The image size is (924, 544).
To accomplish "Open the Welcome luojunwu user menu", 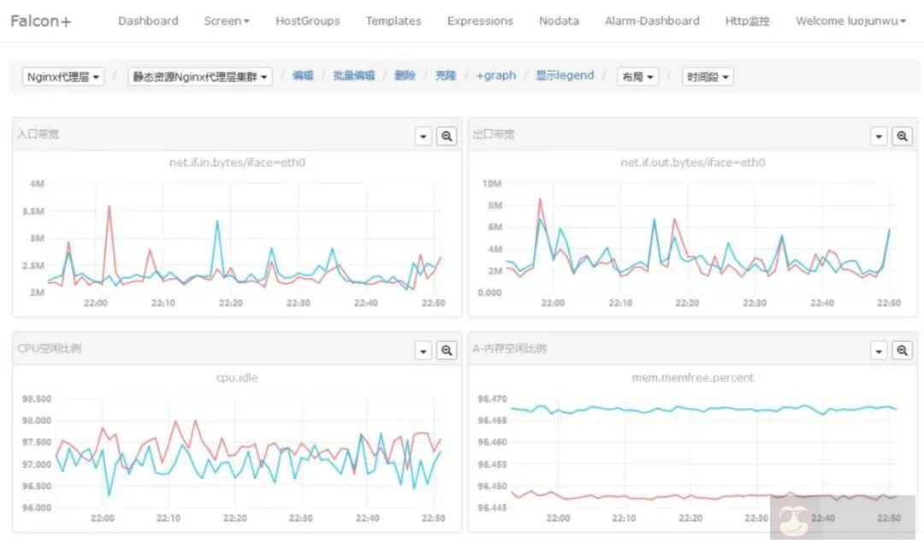I will pyautogui.click(x=850, y=21).
